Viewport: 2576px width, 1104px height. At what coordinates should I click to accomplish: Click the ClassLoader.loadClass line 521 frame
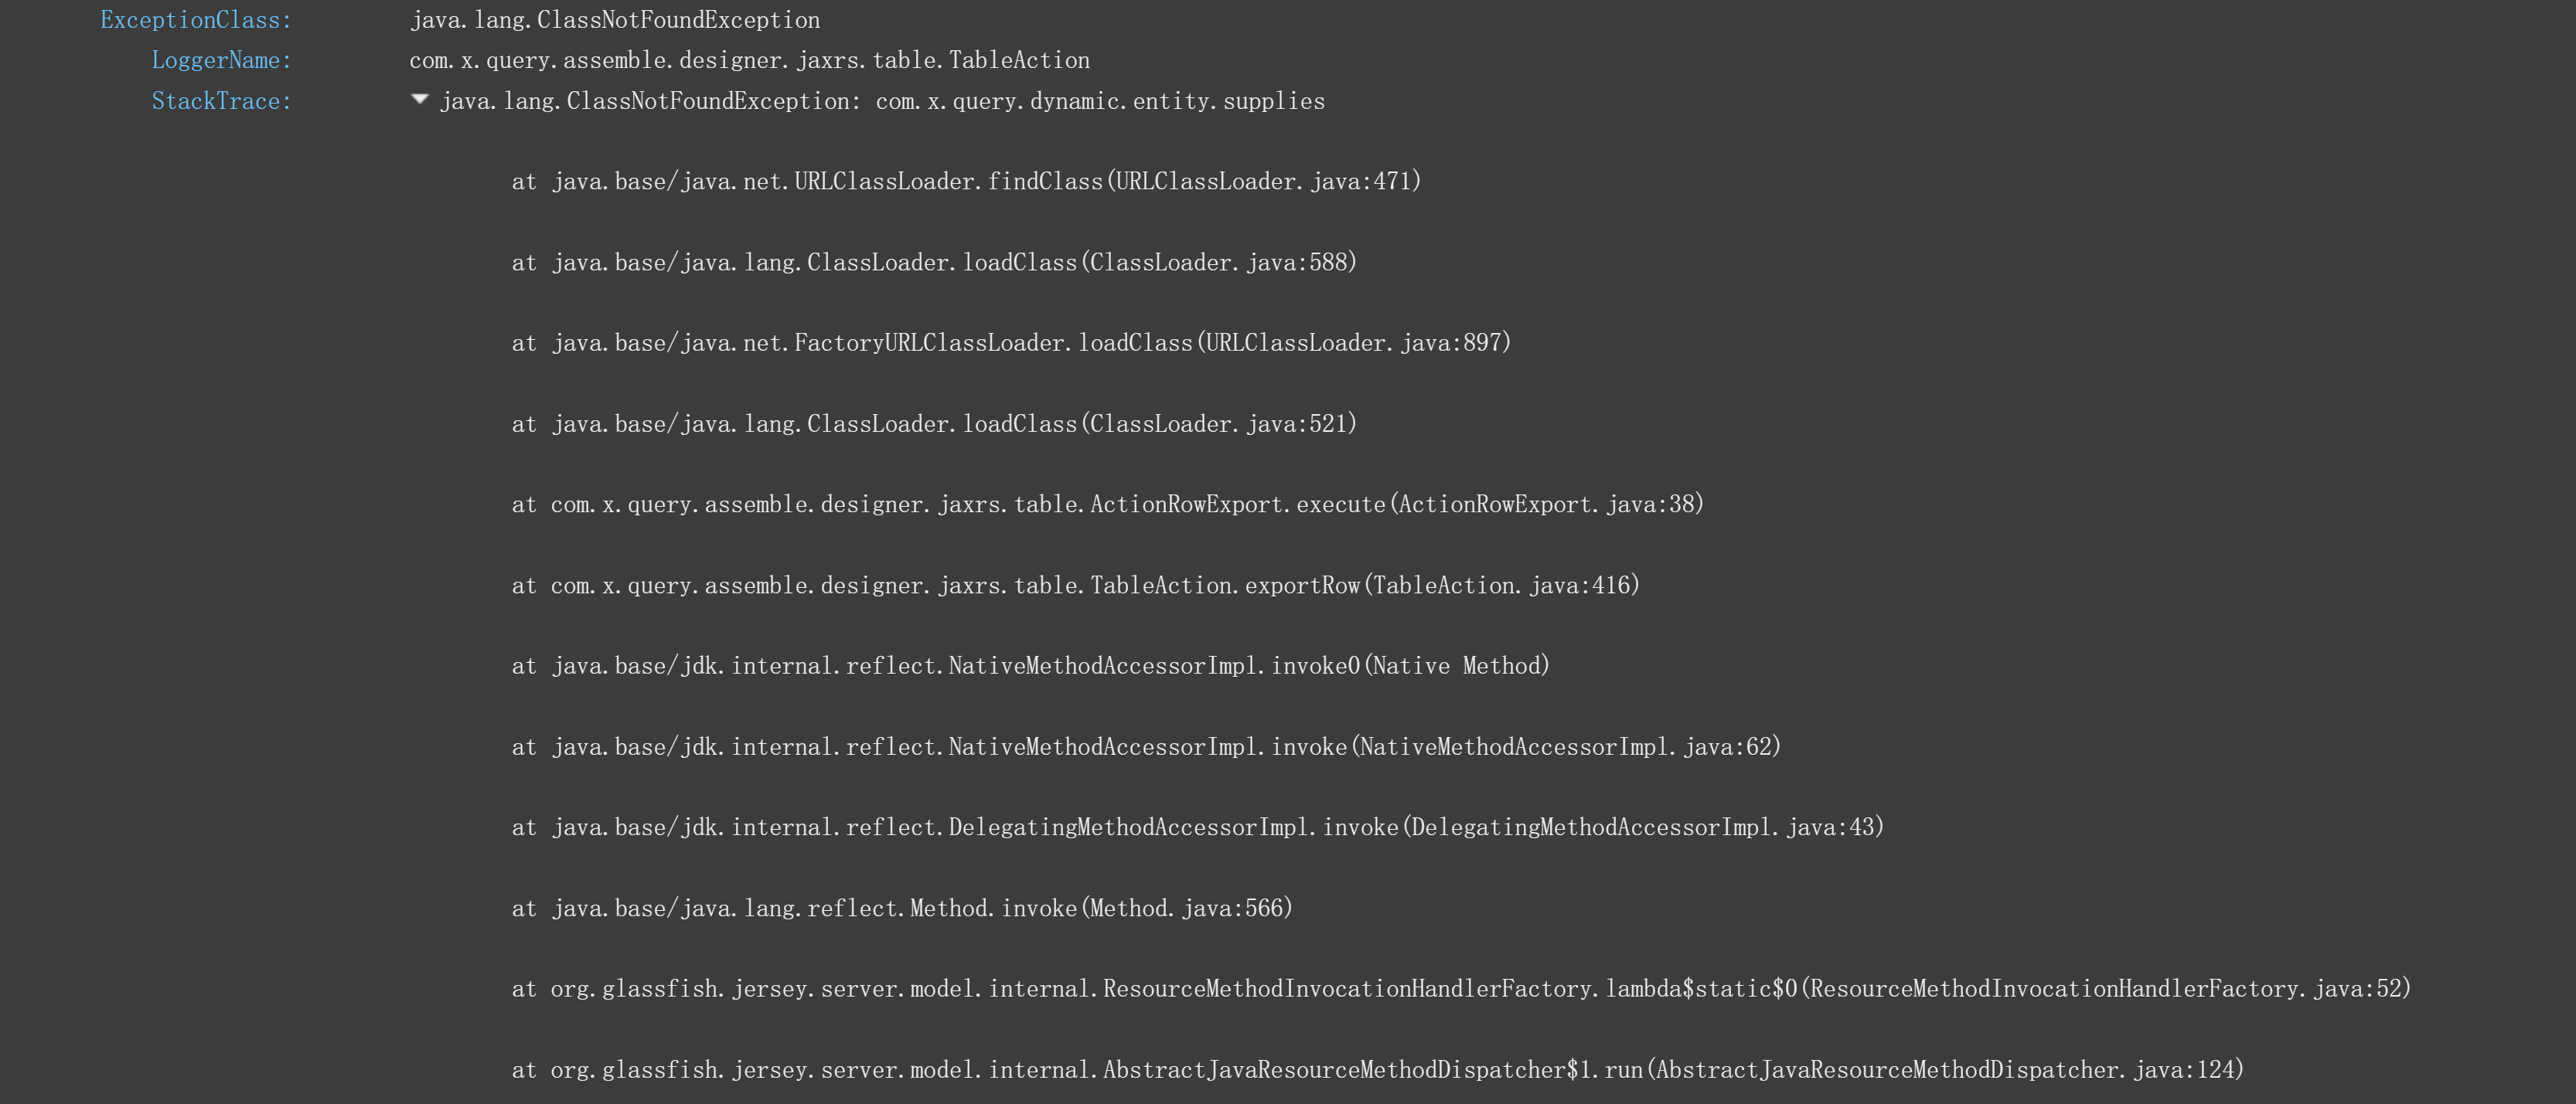(934, 425)
